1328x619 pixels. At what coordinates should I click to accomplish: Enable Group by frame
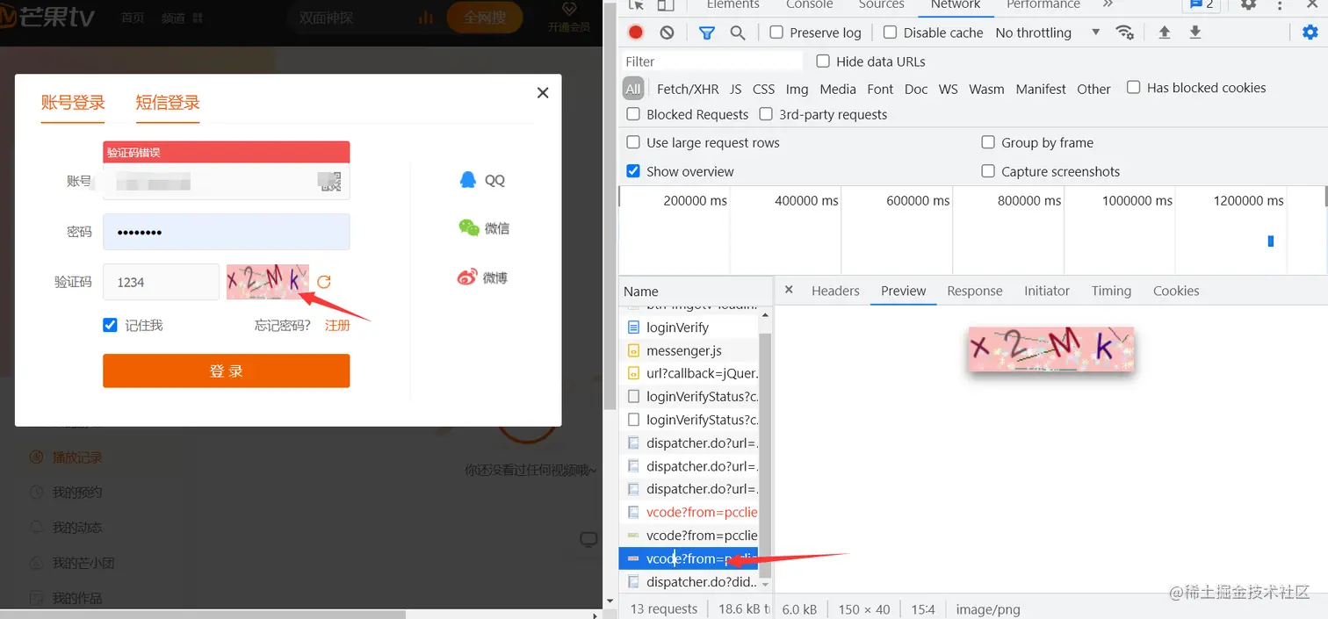tap(988, 142)
